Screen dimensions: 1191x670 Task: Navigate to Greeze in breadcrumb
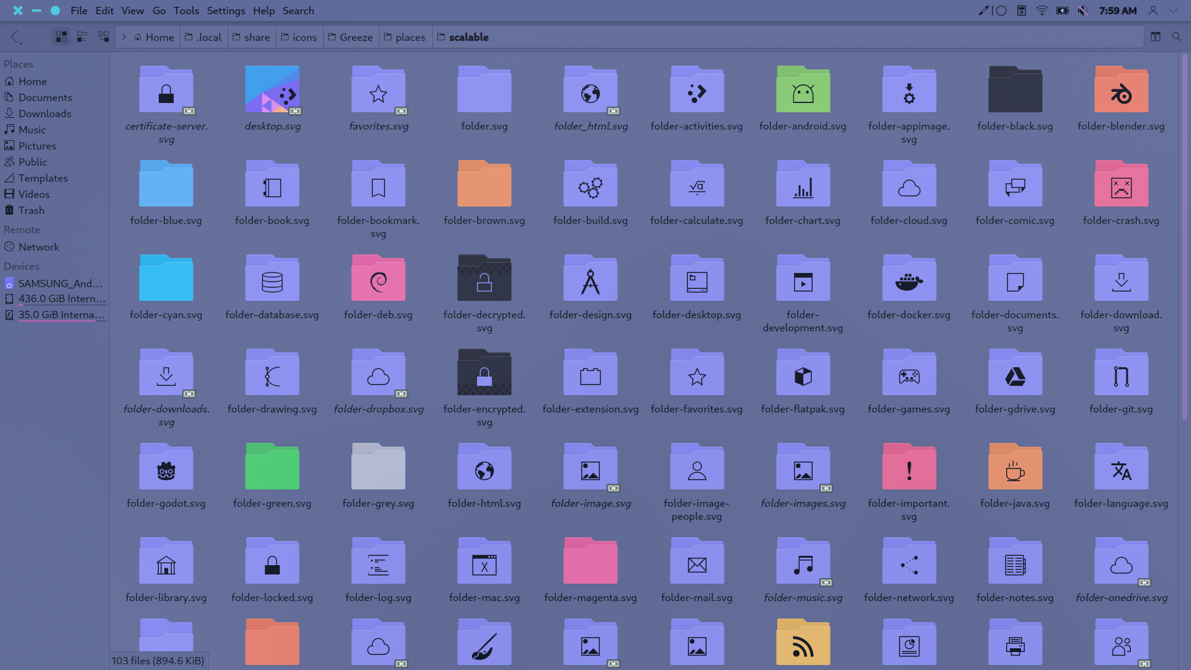[x=350, y=37]
